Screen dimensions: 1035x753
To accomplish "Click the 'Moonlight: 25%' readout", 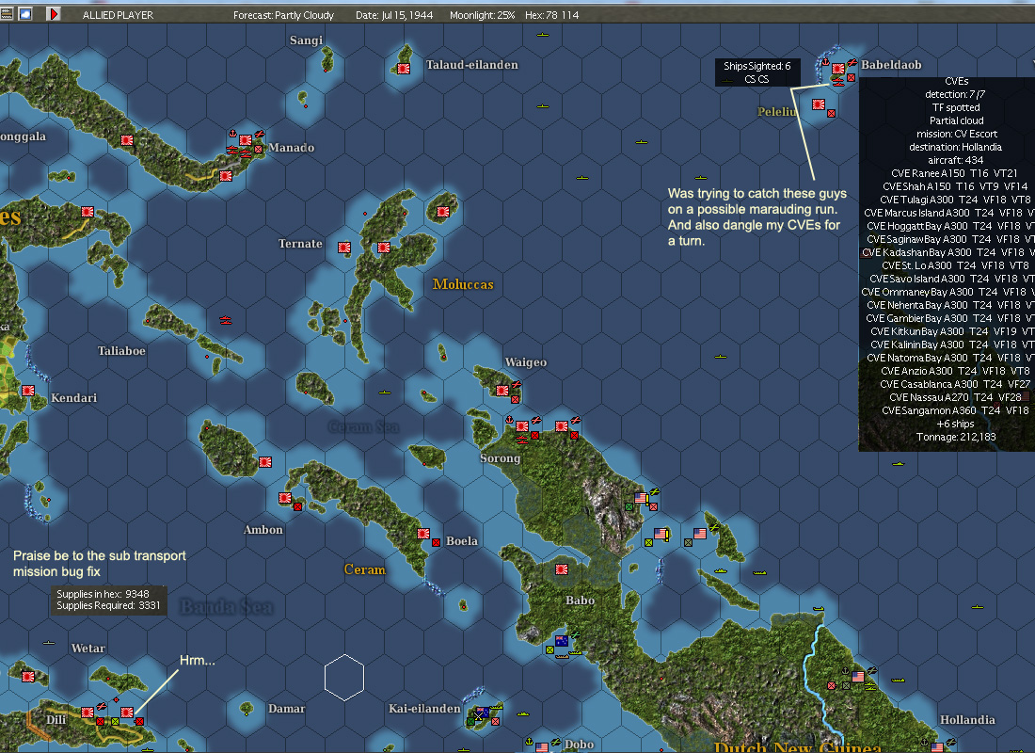I will (x=483, y=14).
